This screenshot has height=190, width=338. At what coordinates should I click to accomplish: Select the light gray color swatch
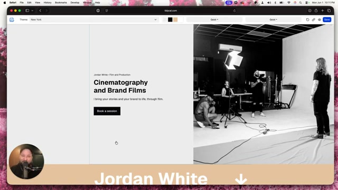point(165,20)
